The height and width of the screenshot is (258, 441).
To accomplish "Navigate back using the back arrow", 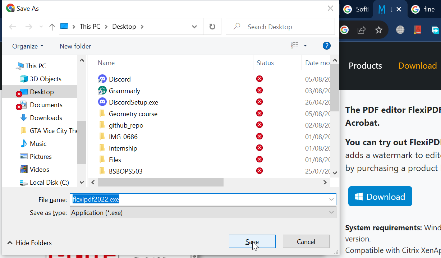I will [x=13, y=26].
